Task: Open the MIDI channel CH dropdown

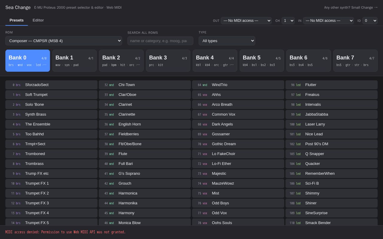Action: (288, 21)
